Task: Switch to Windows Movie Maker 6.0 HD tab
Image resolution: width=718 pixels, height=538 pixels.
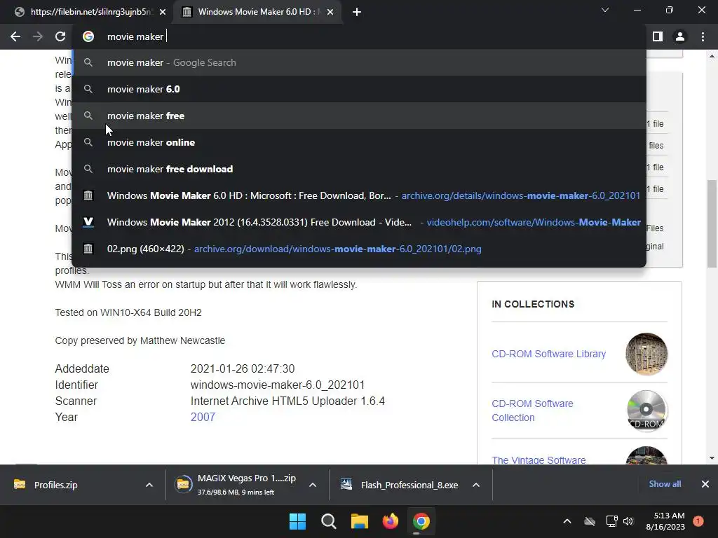Action: click(257, 12)
